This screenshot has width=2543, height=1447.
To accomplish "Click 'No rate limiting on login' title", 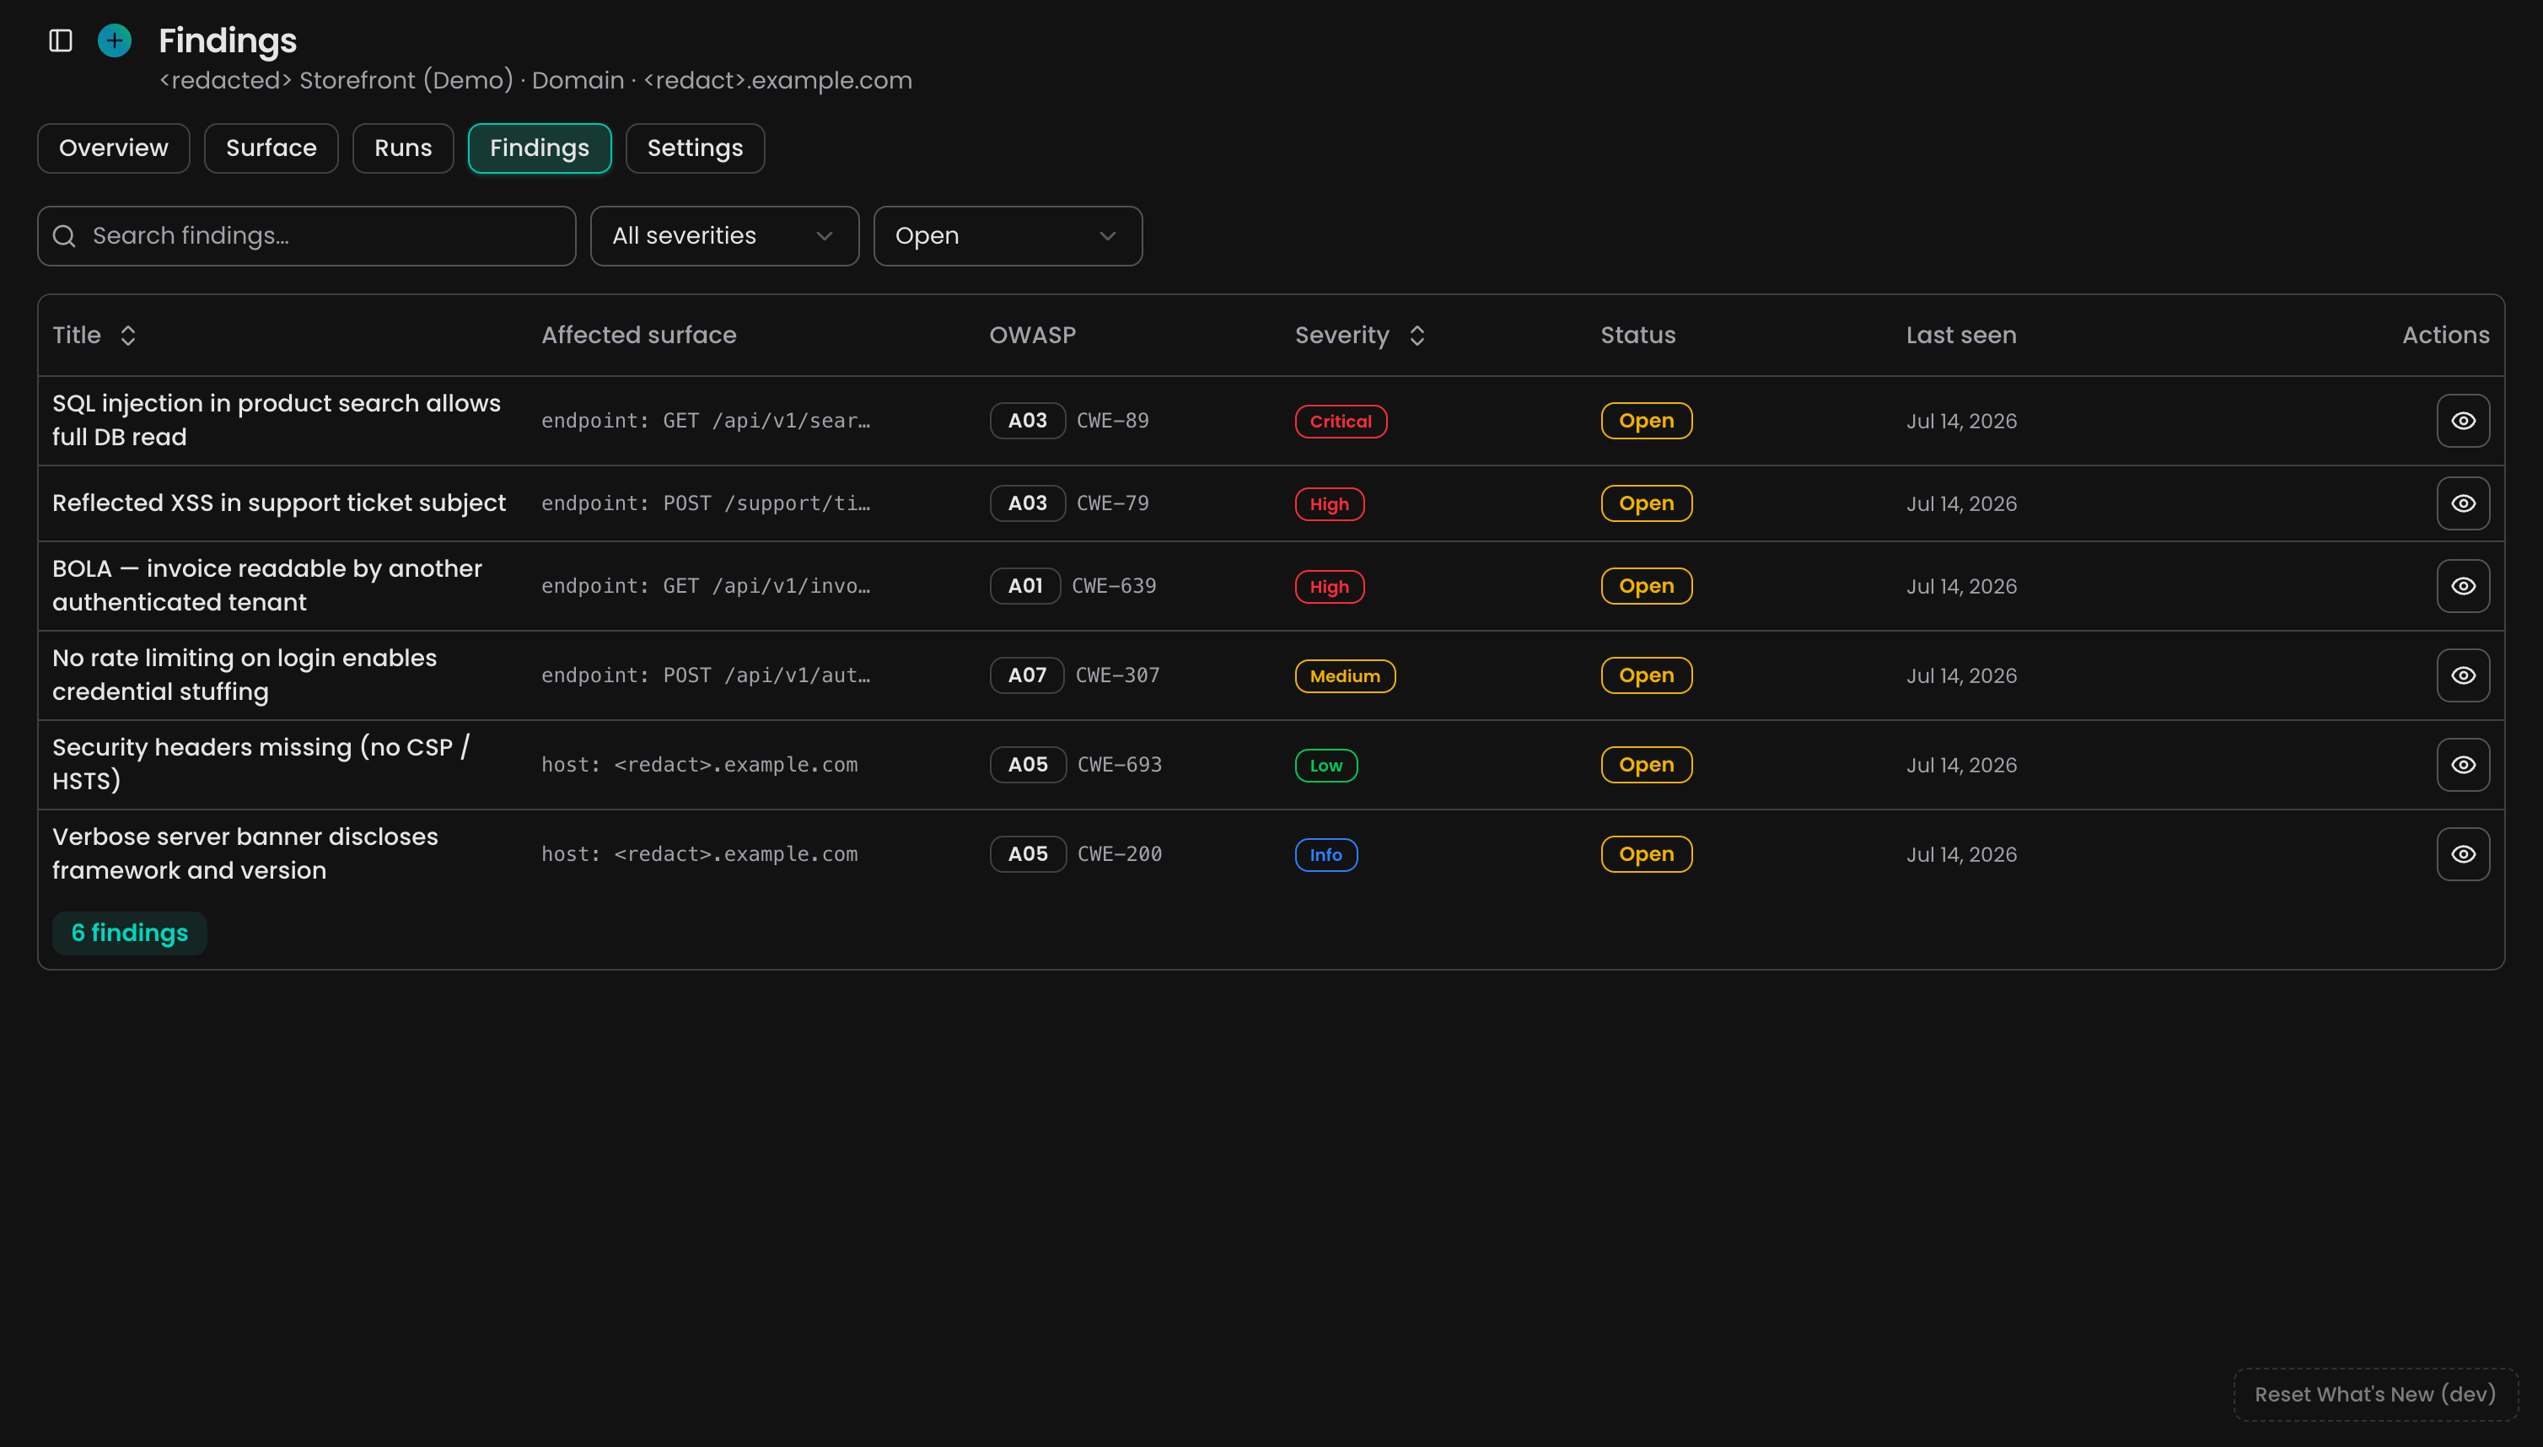I will click(x=245, y=675).
